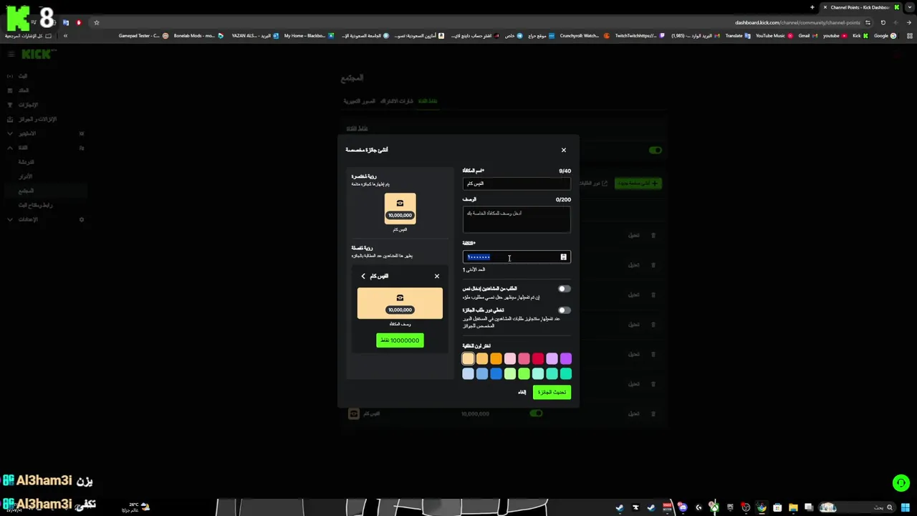
Task: Open File Explorer from taskbar
Action: (793, 507)
